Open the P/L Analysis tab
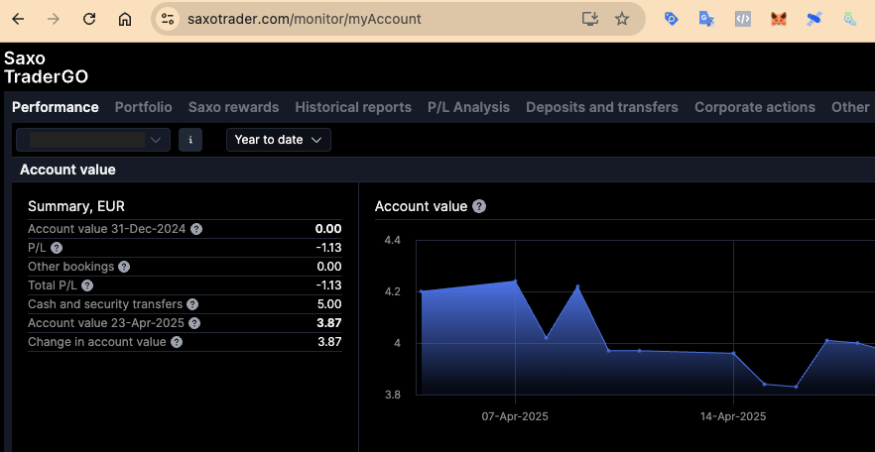Image resolution: width=875 pixels, height=452 pixels. (x=468, y=107)
